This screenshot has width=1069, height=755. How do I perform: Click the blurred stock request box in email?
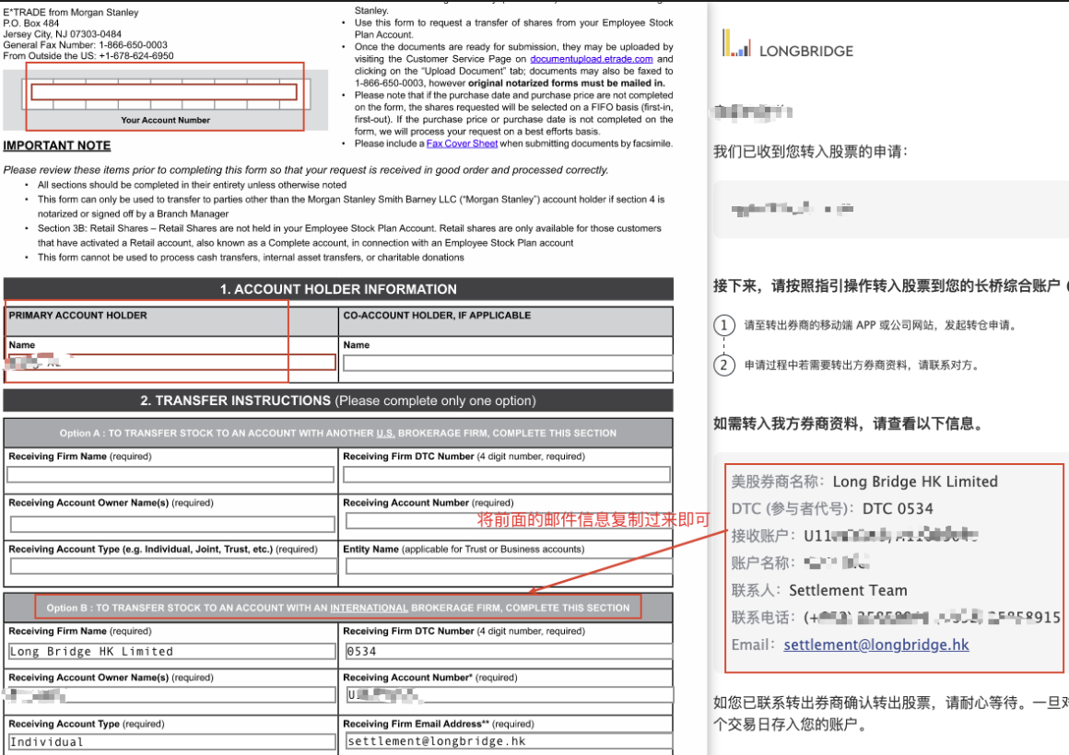point(890,209)
